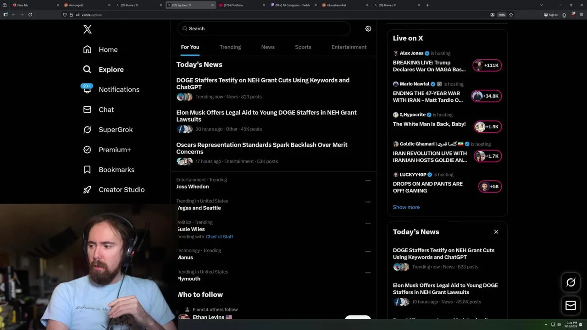
Task: Click the browser Sign in button
Action: point(551,15)
